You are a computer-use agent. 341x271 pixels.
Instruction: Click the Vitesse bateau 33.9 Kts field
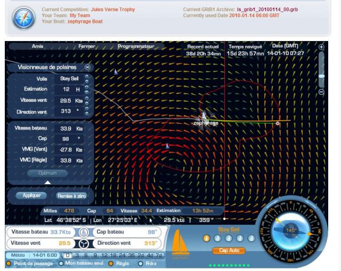69,128
